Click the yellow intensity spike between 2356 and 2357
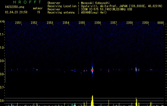The image size is (167, 106). (109, 103)
